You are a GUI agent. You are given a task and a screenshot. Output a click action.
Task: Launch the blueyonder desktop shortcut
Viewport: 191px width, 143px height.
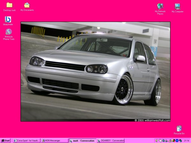point(8,20)
